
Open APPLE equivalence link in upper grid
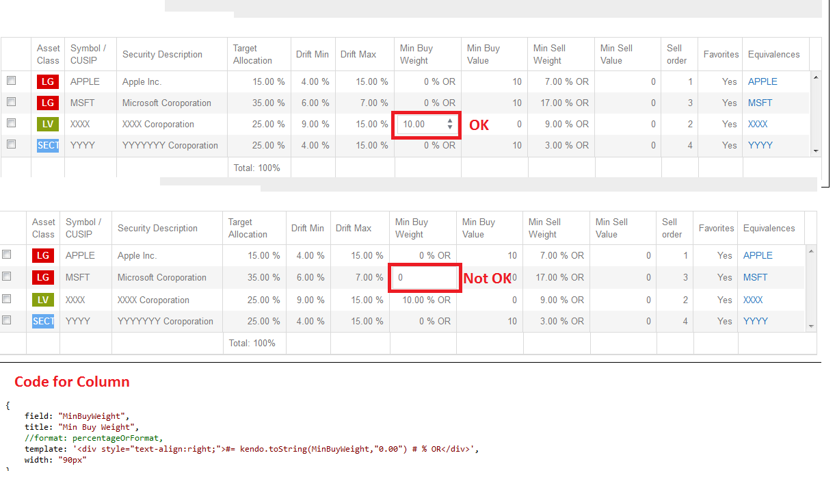pos(763,81)
